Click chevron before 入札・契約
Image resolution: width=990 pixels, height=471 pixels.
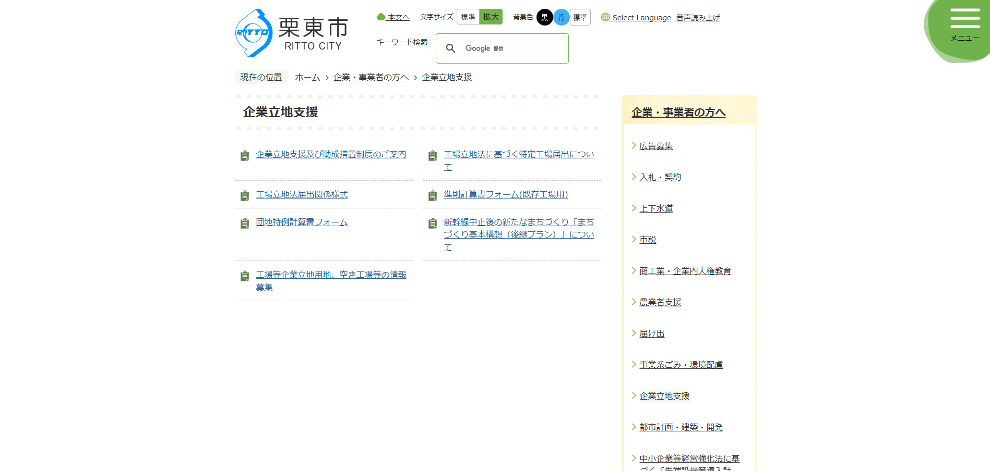(x=634, y=177)
